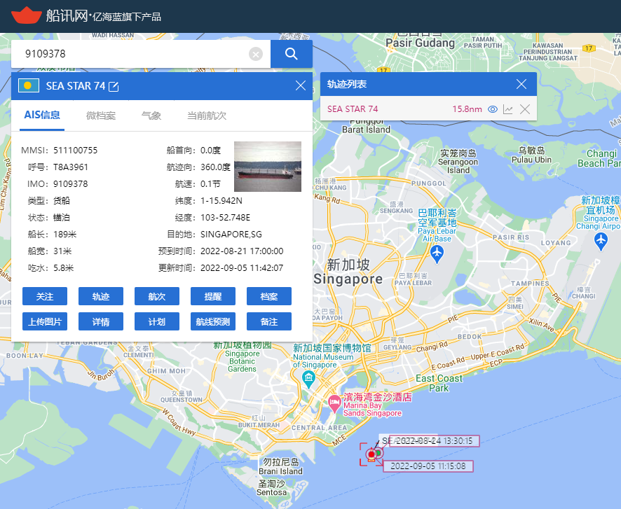Click the 上传图片 upload button
Image resolution: width=621 pixels, height=509 pixels.
[x=45, y=322]
